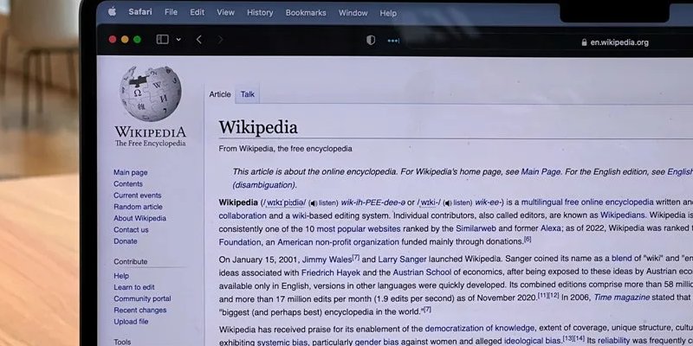The height and width of the screenshot is (346, 693).
Task: Switch to the Article tab
Action: click(220, 94)
